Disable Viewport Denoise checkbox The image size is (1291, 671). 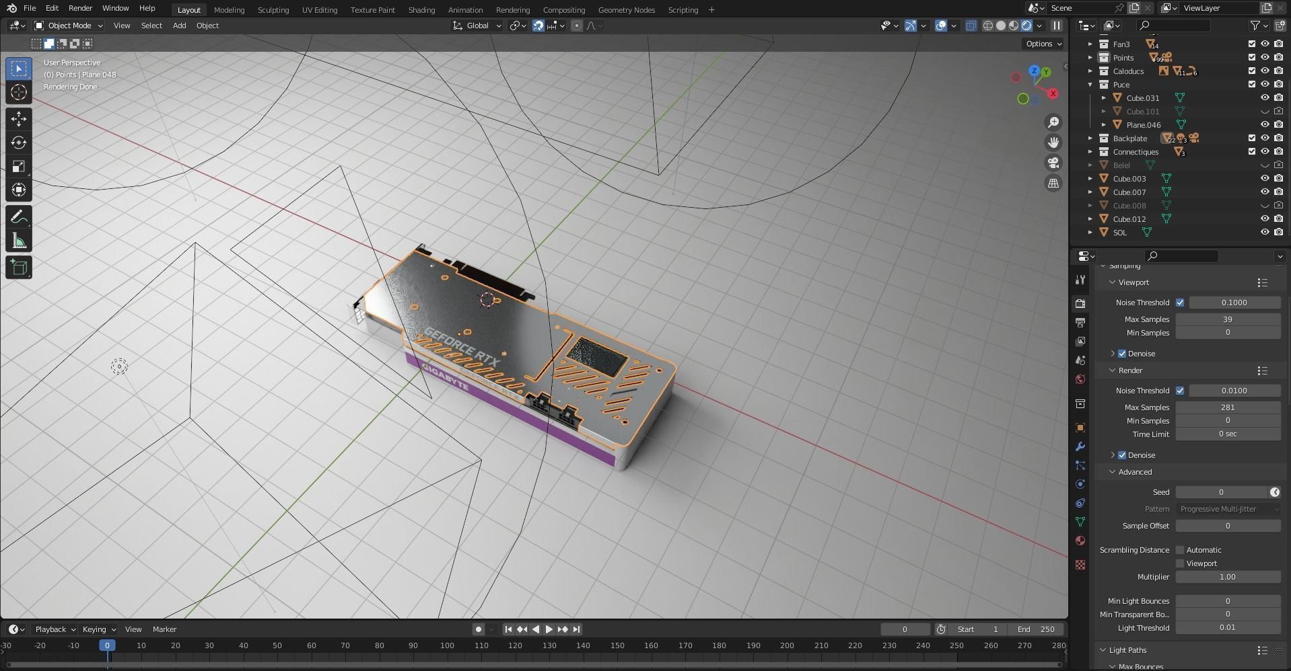pos(1122,354)
